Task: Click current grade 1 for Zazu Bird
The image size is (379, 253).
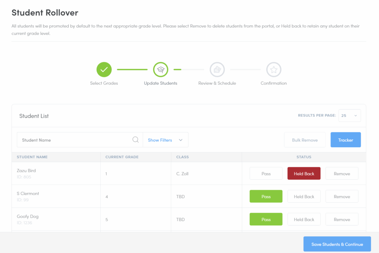Action: 106,174
